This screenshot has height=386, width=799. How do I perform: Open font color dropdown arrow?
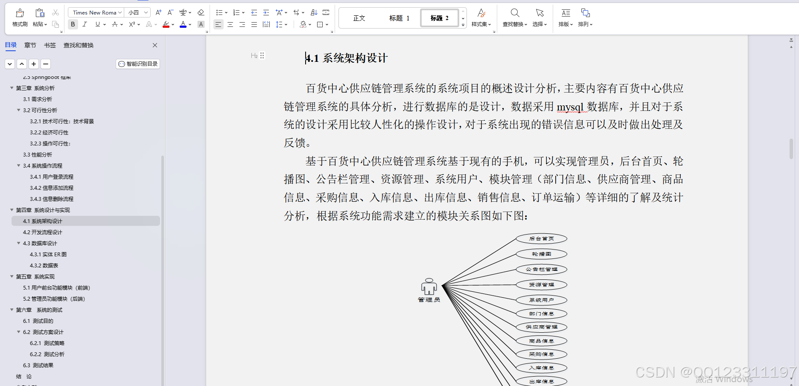pos(190,25)
